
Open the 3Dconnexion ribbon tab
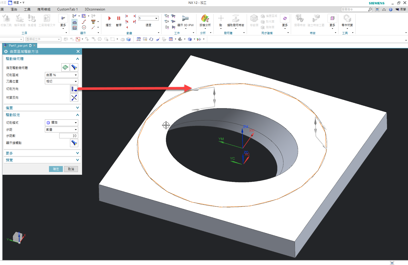pos(95,9)
